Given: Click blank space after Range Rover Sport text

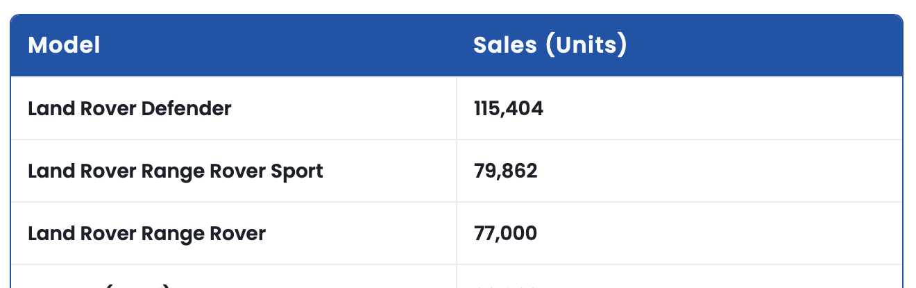Looking at the screenshot, I should click(389, 171).
